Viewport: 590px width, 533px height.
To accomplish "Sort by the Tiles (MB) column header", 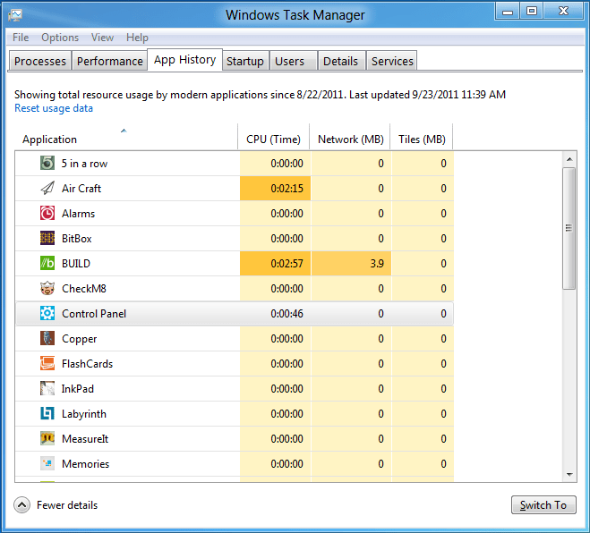I will point(422,137).
